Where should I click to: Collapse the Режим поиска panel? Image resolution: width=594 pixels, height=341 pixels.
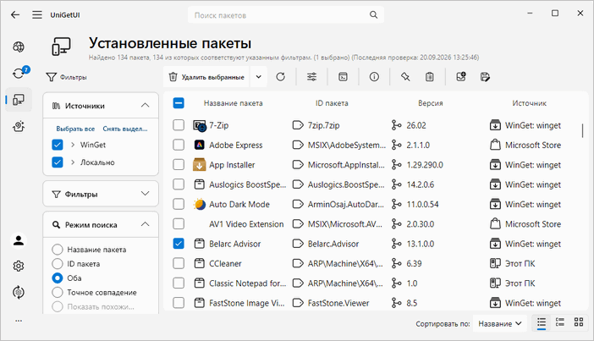145,224
